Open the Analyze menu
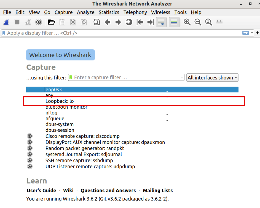This screenshot has width=260, height=208. (85, 12)
